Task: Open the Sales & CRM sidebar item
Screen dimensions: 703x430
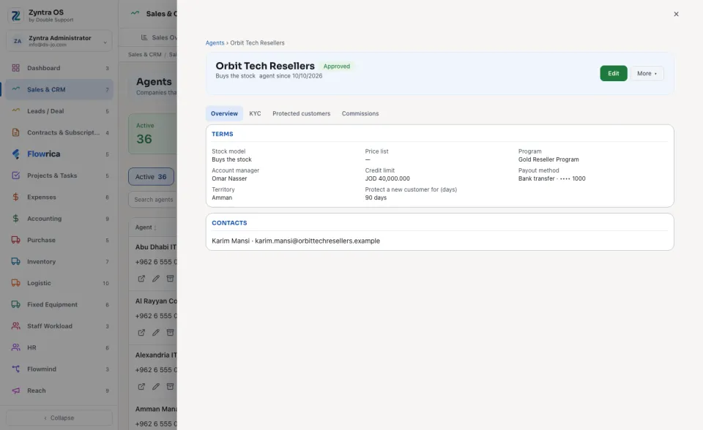Action: click(x=59, y=89)
